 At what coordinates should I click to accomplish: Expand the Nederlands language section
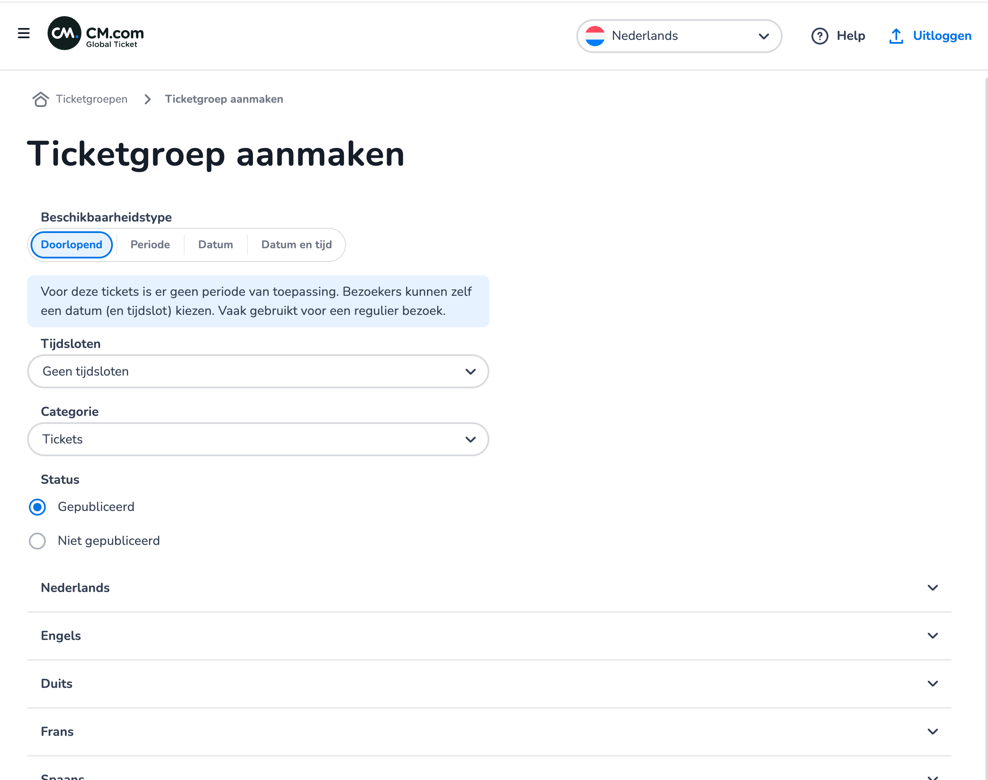489,588
